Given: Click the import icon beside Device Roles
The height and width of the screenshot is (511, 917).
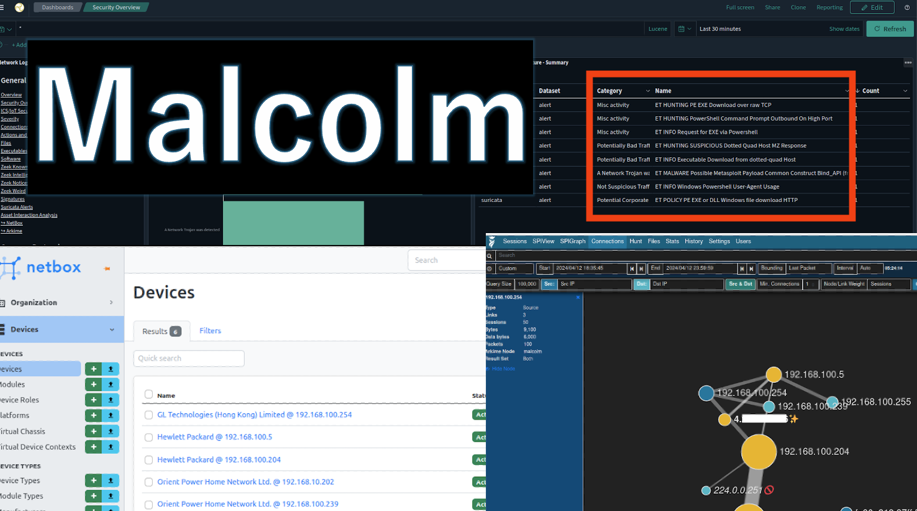Looking at the screenshot, I should (x=111, y=400).
